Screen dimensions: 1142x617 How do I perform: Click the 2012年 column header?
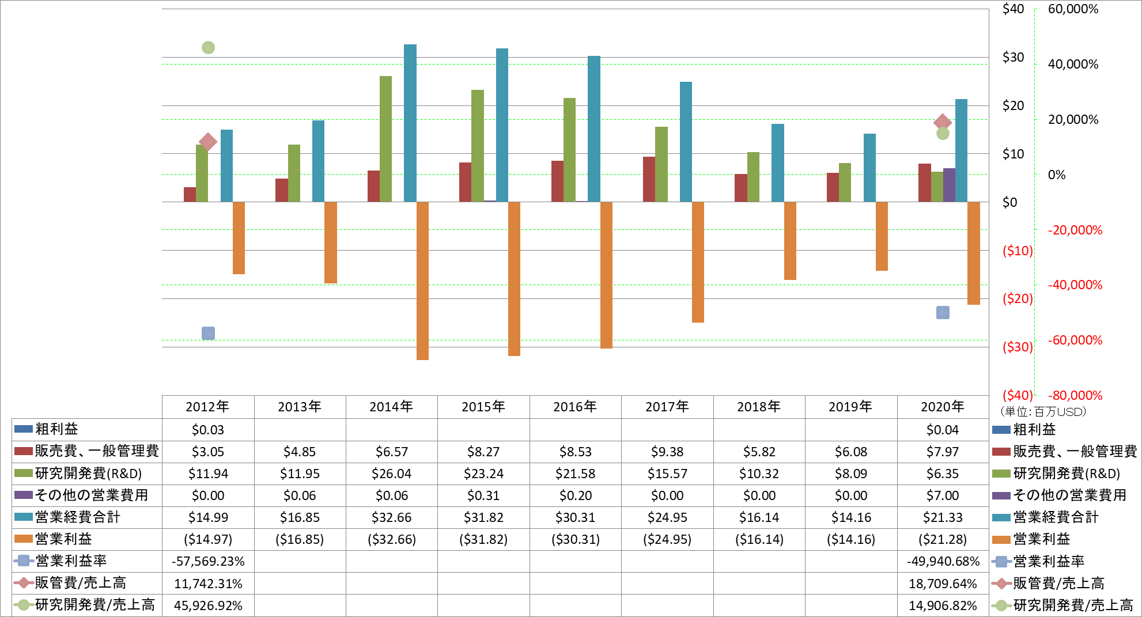208,407
